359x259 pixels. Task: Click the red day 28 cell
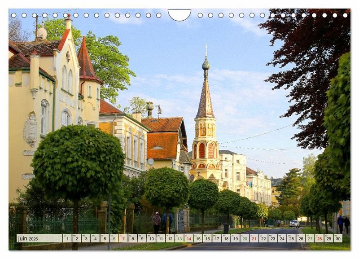coord(319,238)
